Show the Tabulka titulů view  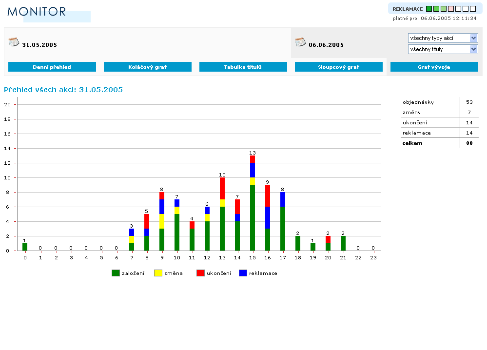243,67
